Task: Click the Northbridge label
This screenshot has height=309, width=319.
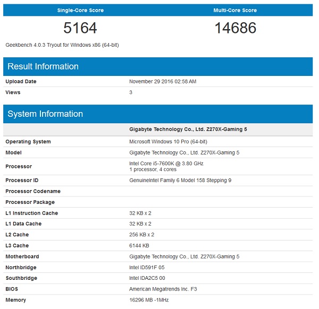Action: 21,268
